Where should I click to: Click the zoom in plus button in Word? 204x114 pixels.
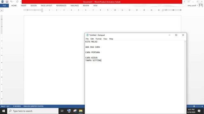click(x=202, y=106)
